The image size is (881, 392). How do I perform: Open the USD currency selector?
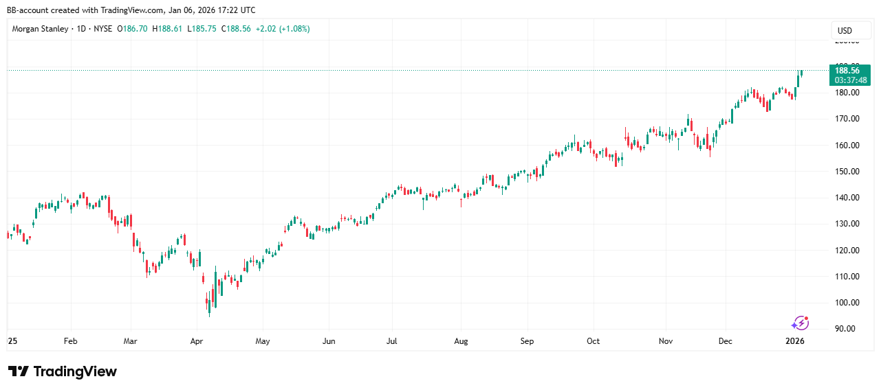click(844, 30)
